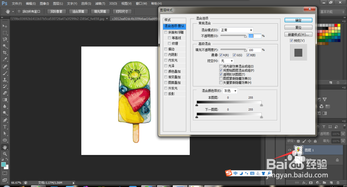Open layers panel opacity dropdown
Screen dimensions: 347x187
click(x=343, y=134)
